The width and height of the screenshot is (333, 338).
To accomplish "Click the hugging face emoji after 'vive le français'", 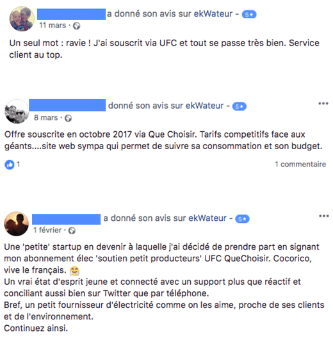I will (75, 271).
